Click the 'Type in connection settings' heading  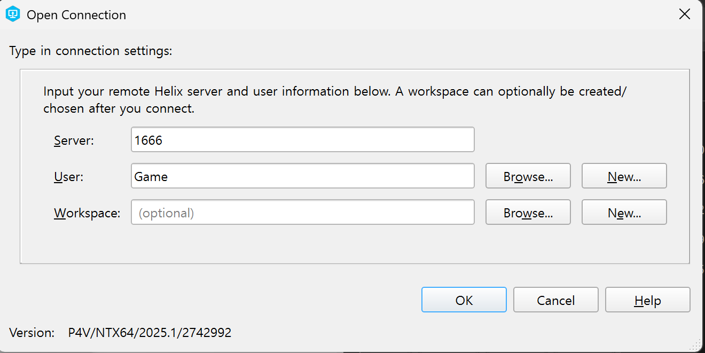tap(91, 51)
